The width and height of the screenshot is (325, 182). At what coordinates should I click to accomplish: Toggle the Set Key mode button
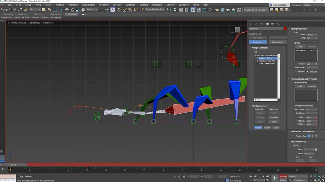(x=283, y=180)
